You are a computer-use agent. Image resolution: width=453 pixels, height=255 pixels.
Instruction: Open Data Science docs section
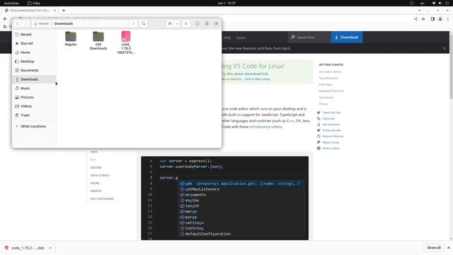[100, 176]
